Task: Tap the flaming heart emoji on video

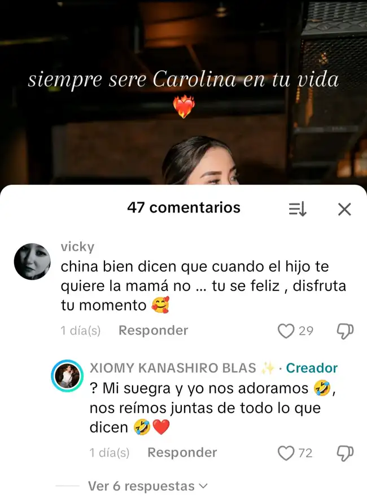Action: [x=183, y=106]
